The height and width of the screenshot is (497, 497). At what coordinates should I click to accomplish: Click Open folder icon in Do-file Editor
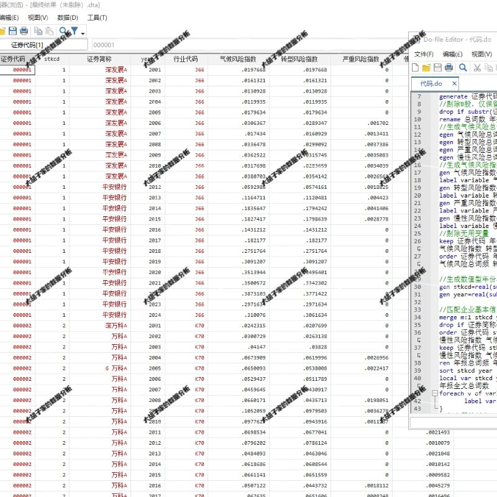tap(426, 68)
